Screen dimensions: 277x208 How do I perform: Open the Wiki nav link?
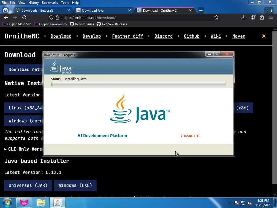click(216, 36)
